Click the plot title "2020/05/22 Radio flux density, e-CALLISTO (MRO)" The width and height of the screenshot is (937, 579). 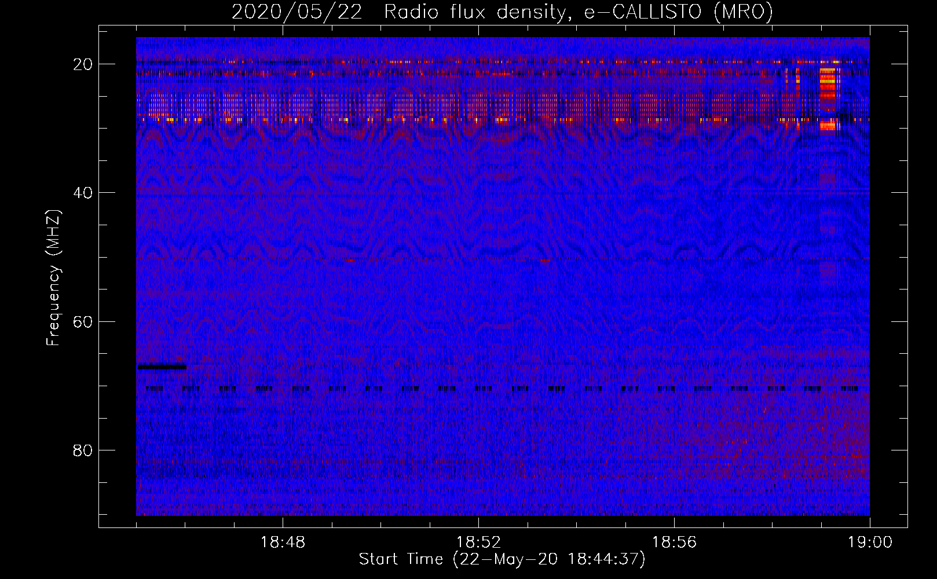[502, 12]
